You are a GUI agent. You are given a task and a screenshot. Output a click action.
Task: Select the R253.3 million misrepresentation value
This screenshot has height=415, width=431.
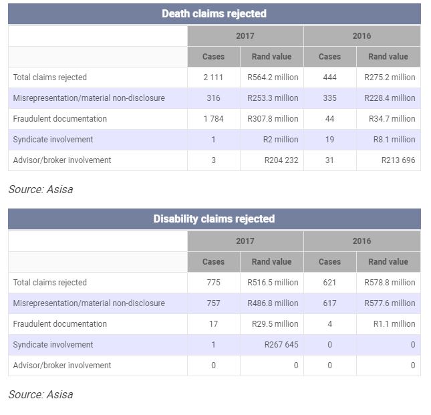point(273,98)
